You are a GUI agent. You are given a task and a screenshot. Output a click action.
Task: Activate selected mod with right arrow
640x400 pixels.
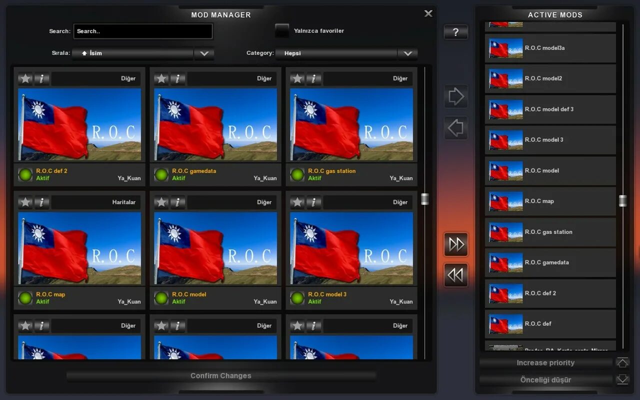coord(455,96)
